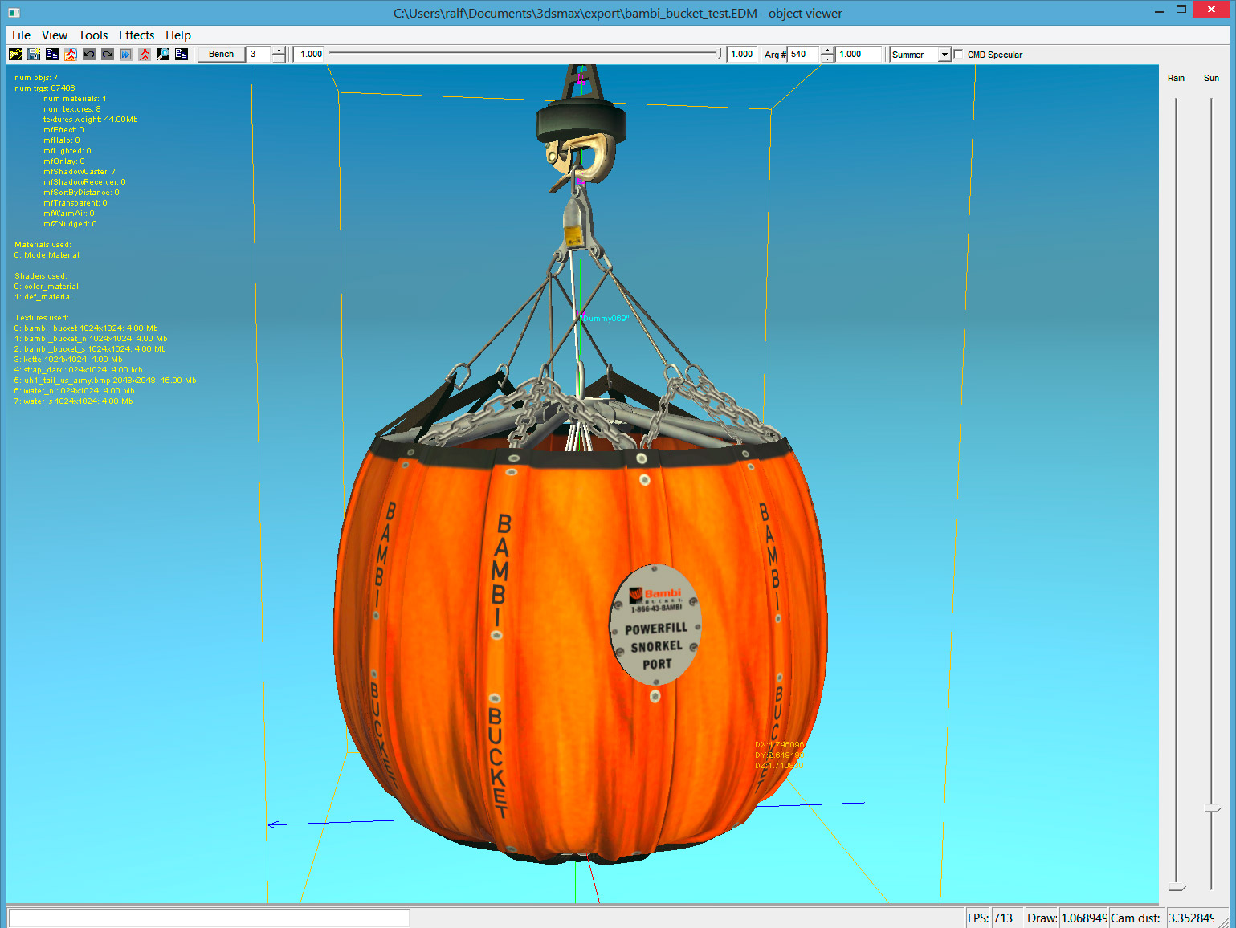
Task: Click the Rain slider handle
Action: point(1177,887)
